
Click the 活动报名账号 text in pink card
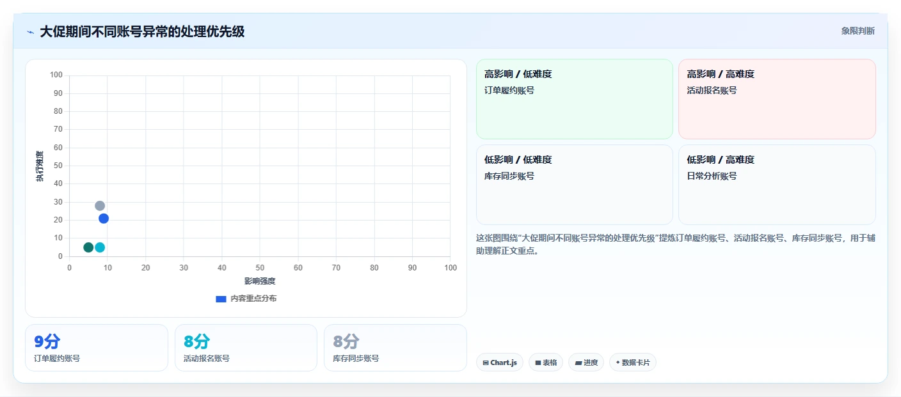(712, 91)
